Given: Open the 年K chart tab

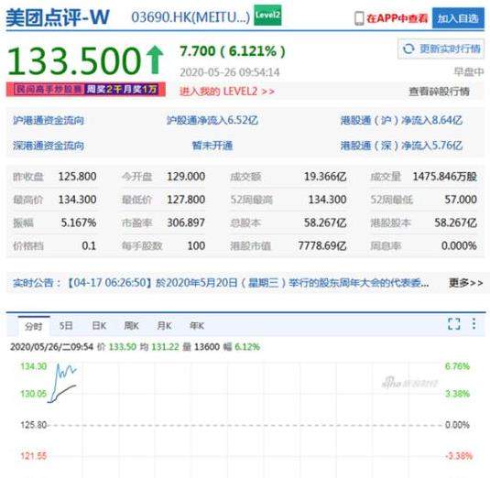Looking at the screenshot, I should pyautogui.click(x=197, y=326).
